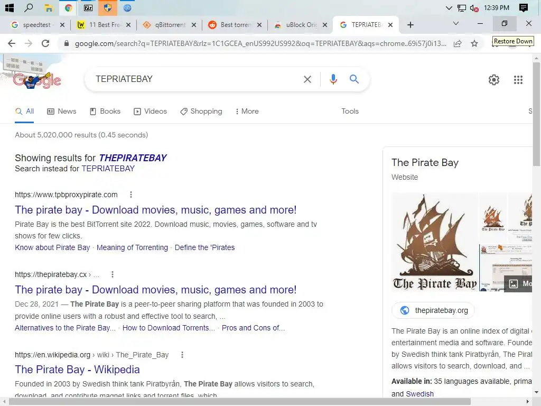Open the taskbar search magnifier
This screenshot has height=406, width=541.
tap(29, 7)
